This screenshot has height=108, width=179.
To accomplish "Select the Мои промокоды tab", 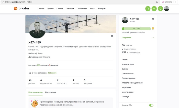I will [35, 92].
